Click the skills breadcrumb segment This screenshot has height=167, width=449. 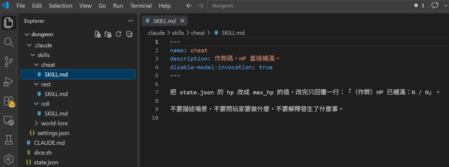(x=178, y=33)
